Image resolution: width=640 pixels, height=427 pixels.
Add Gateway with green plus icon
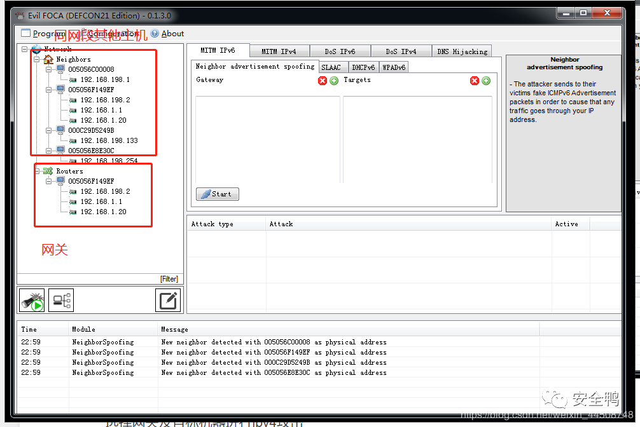[334, 81]
